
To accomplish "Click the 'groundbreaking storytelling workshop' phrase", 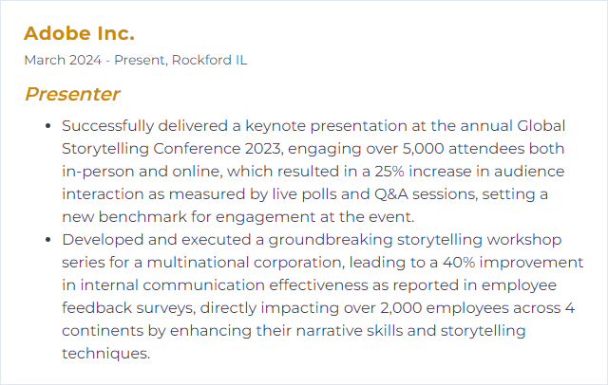I will 414,240.
